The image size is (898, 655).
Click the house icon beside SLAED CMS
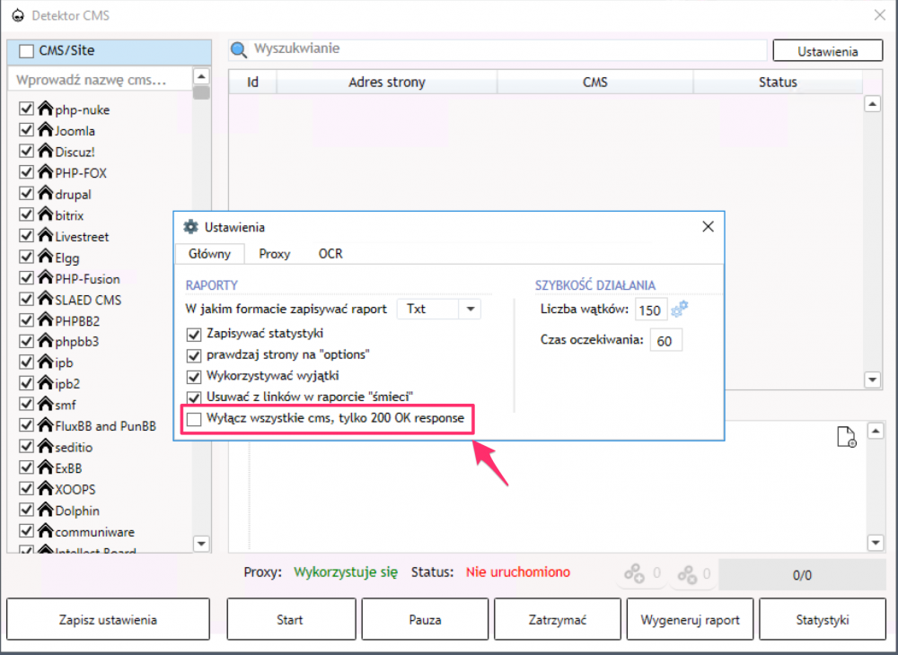45,299
